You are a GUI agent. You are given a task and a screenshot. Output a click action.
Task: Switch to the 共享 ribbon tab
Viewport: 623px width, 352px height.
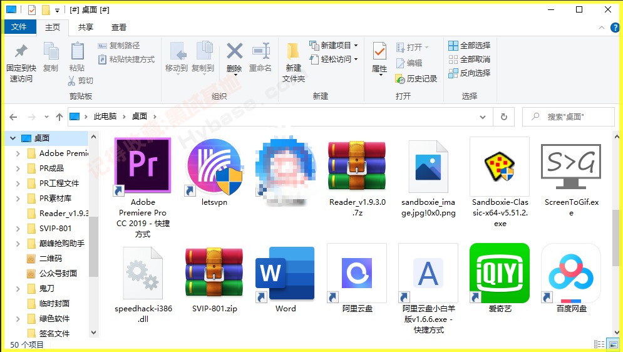[x=86, y=27]
